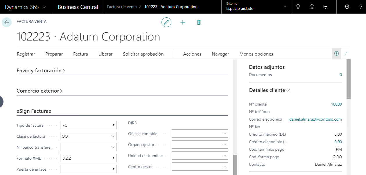Click the eSign Facturae section header
366x175 pixels.
[x=34, y=111]
